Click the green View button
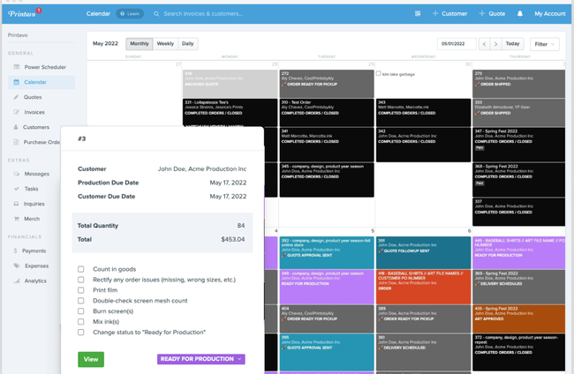Image resolution: width=574 pixels, height=374 pixels. click(x=90, y=359)
